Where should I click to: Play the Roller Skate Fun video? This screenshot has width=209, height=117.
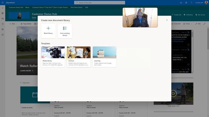[x=173, y=94]
